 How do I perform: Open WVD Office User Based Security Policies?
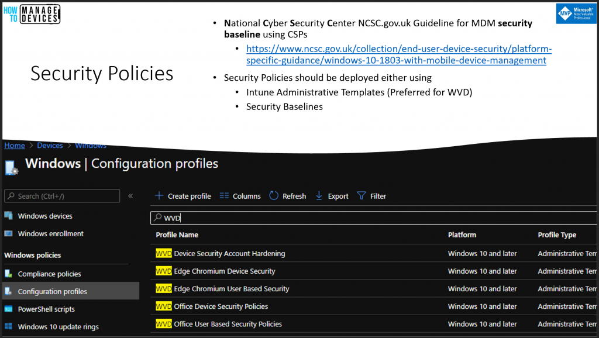[x=219, y=323]
